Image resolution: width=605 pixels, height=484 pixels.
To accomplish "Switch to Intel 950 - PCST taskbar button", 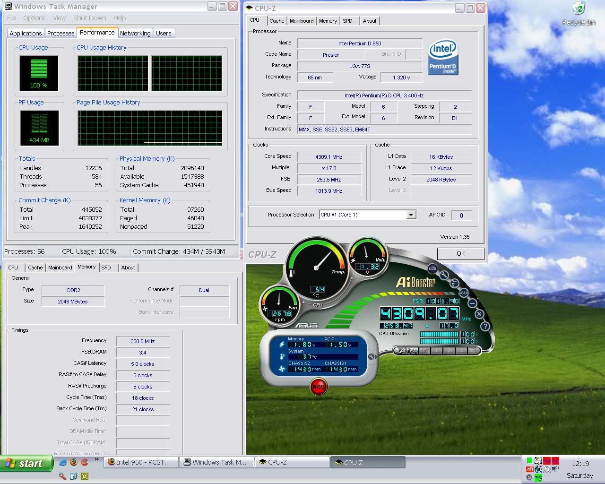I will pos(141,462).
